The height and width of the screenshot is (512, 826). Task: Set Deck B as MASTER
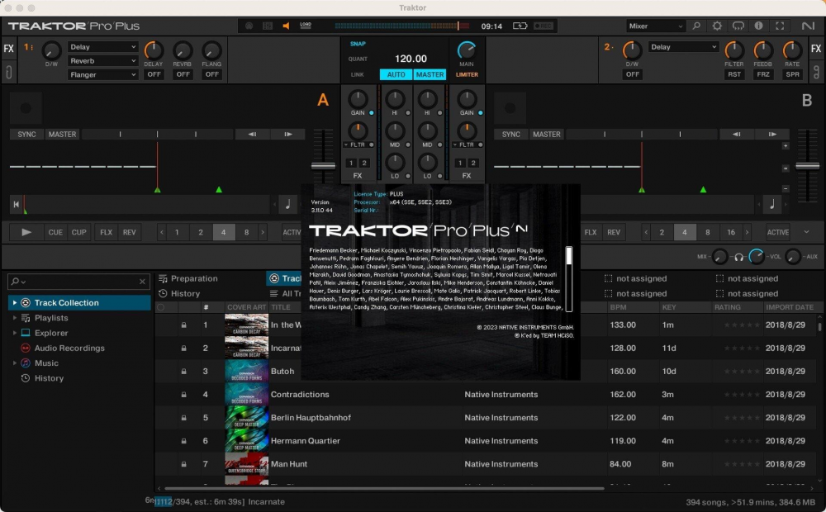point(546,135)
